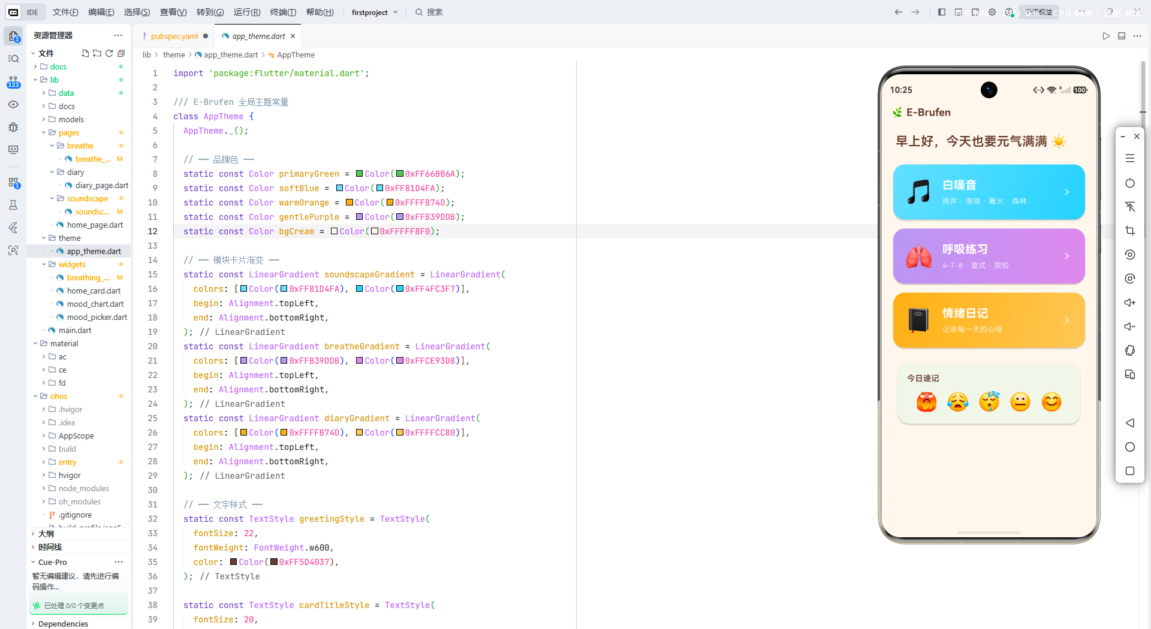
Task: Tap the 白噪音 card in the emulator
Action: click(989, 192)
